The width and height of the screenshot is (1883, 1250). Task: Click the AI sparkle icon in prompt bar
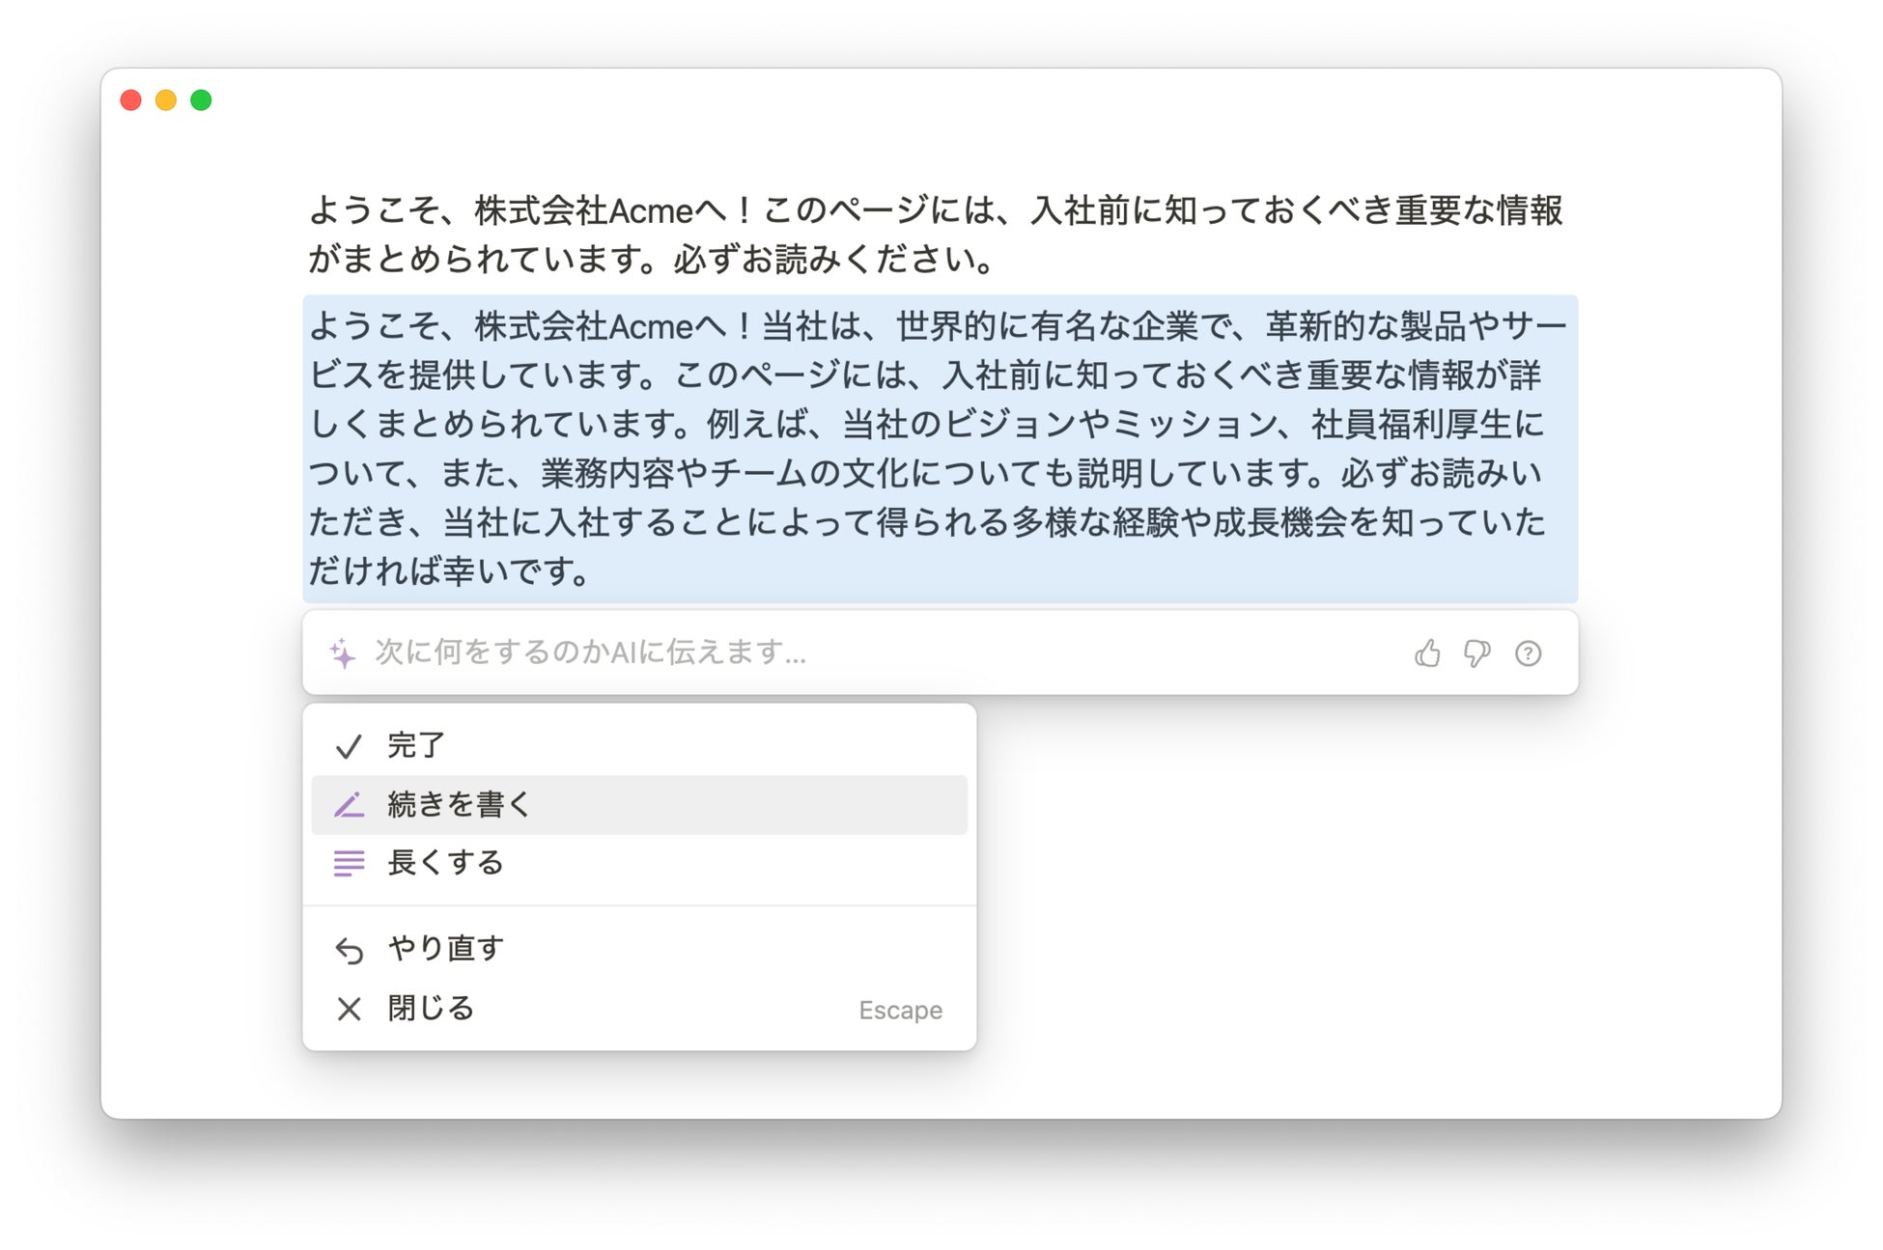pos(343,653)
